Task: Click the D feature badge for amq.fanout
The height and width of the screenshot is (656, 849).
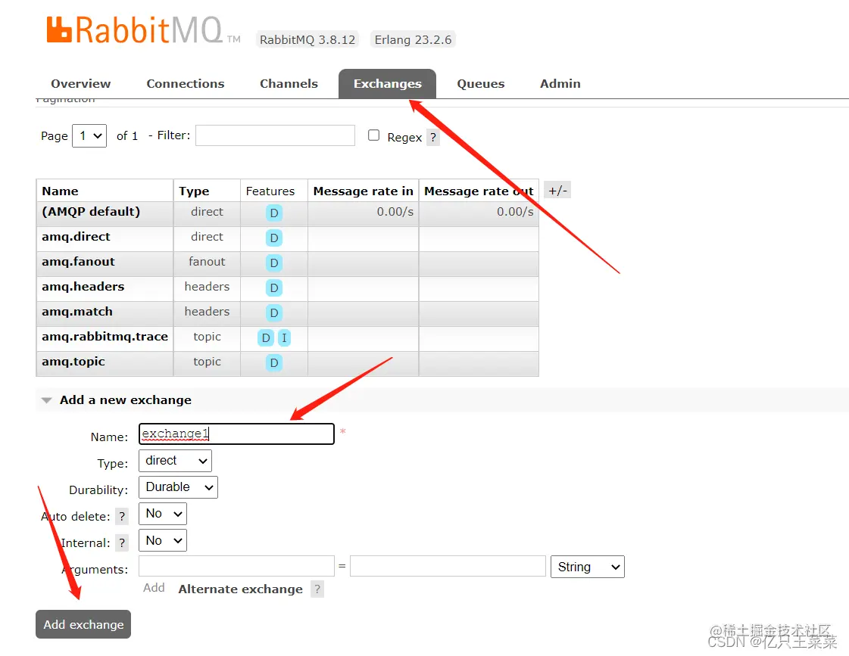Action: [x=274, y=263]
